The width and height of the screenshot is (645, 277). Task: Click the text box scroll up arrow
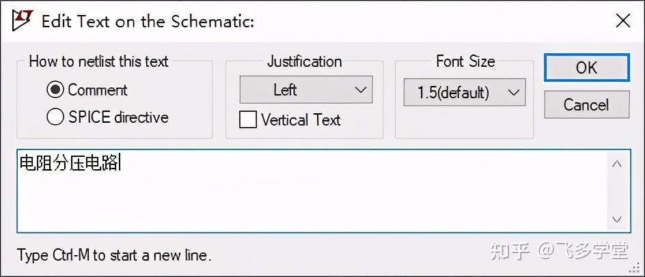[x=617, y=164]
